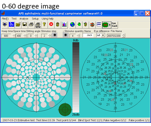Screen dimensions: 151x126
Task: Click the Slitting angle spinner arrows
Action: click(x=36, y=36)
